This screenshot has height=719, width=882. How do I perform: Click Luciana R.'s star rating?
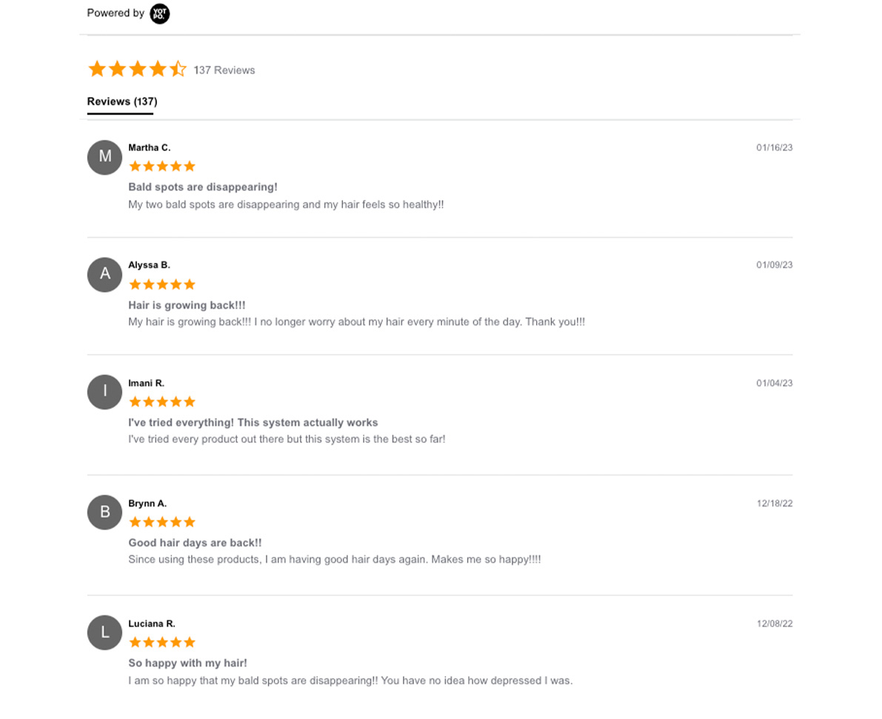[x=162, y=642]
